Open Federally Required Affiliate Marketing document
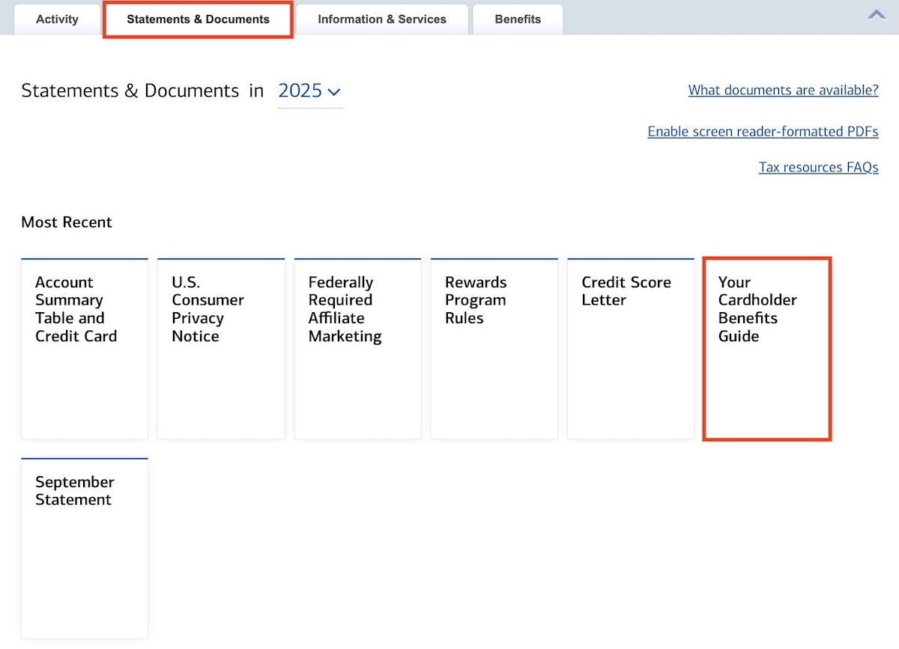This screenshot has height=649, width=899. 357,348
